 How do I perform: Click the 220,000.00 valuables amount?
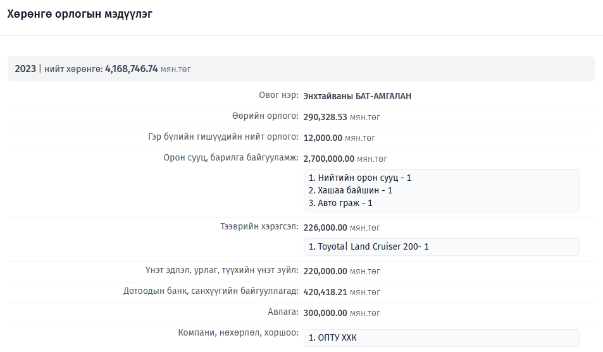[x=325, y=271]
